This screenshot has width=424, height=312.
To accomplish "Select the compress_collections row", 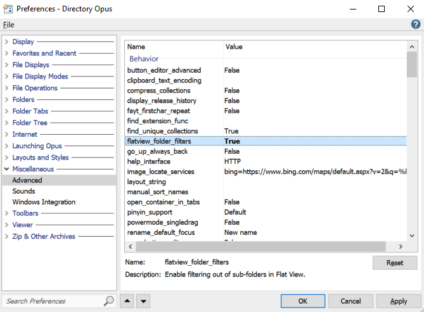I will point(266,90).
